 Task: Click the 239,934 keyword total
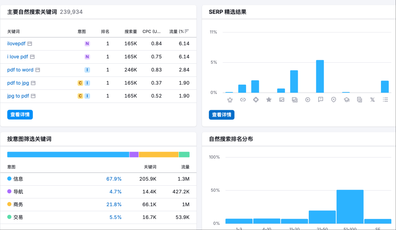pyautogui.click(x=71, y=12)
